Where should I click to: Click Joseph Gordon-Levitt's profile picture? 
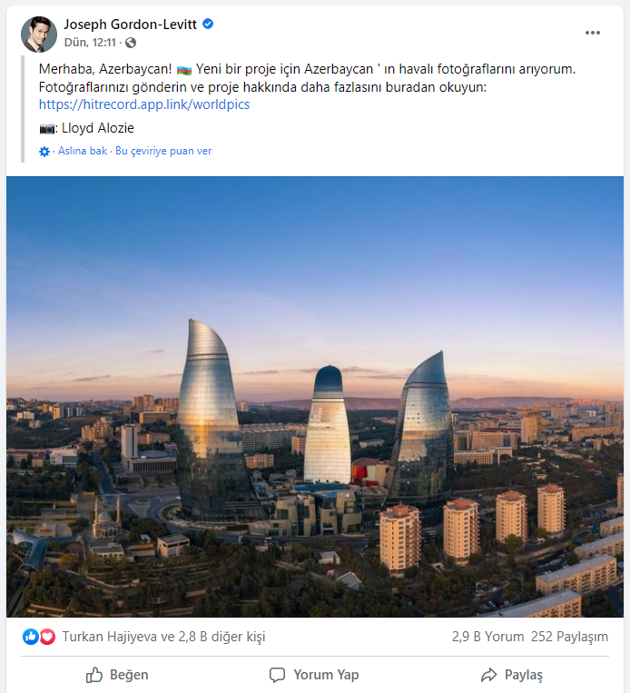pyautogui.click(x=39, y=34)
